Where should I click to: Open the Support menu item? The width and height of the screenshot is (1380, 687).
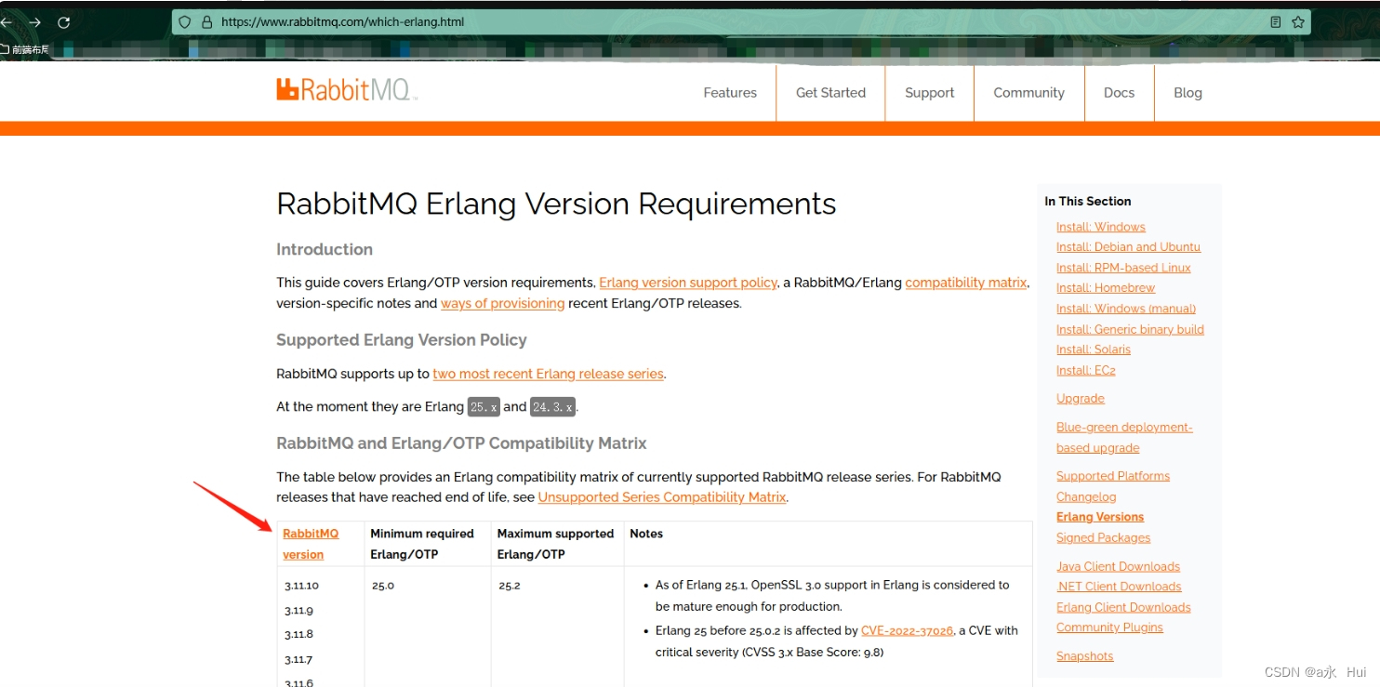coord(930,93)
